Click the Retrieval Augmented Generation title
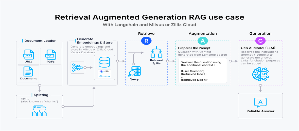Screen dimensions: 299x131 click(149, 17)
